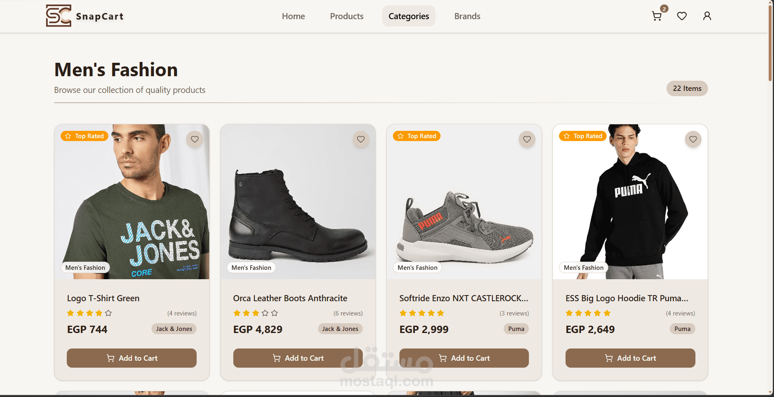This screenshot has height=397, width=774.
Task: Click the SnapCart logo
Action: 85,16
